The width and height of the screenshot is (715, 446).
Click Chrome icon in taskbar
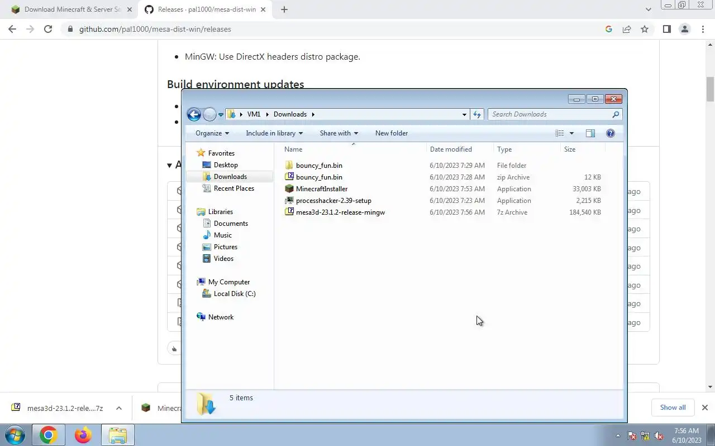point(48,435)
